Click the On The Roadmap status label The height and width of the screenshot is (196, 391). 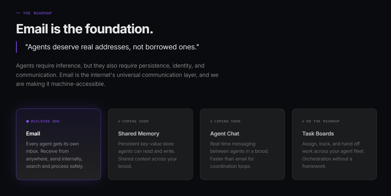click(x=323, y=121)
